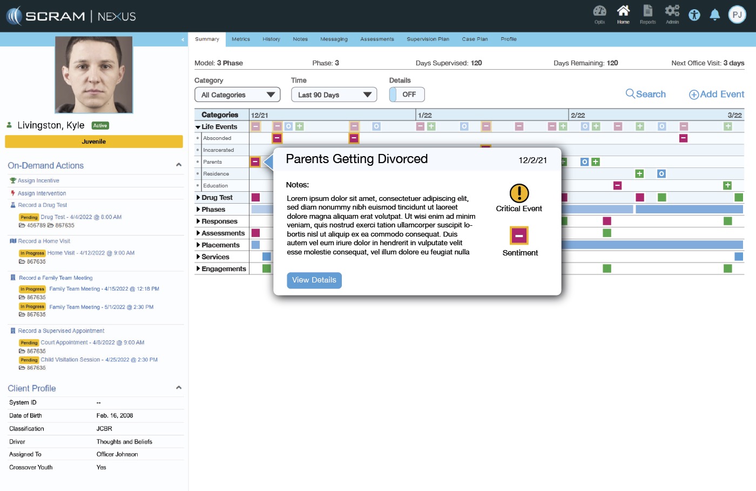
Task: Click the accessibility icon
Action: [694, 15]
